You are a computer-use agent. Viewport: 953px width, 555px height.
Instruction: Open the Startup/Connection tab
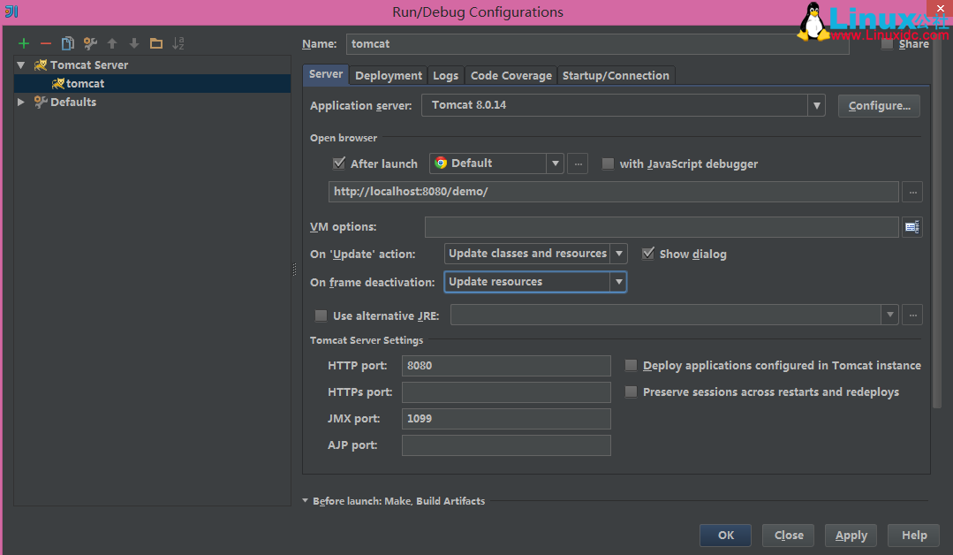click(616, 75)
